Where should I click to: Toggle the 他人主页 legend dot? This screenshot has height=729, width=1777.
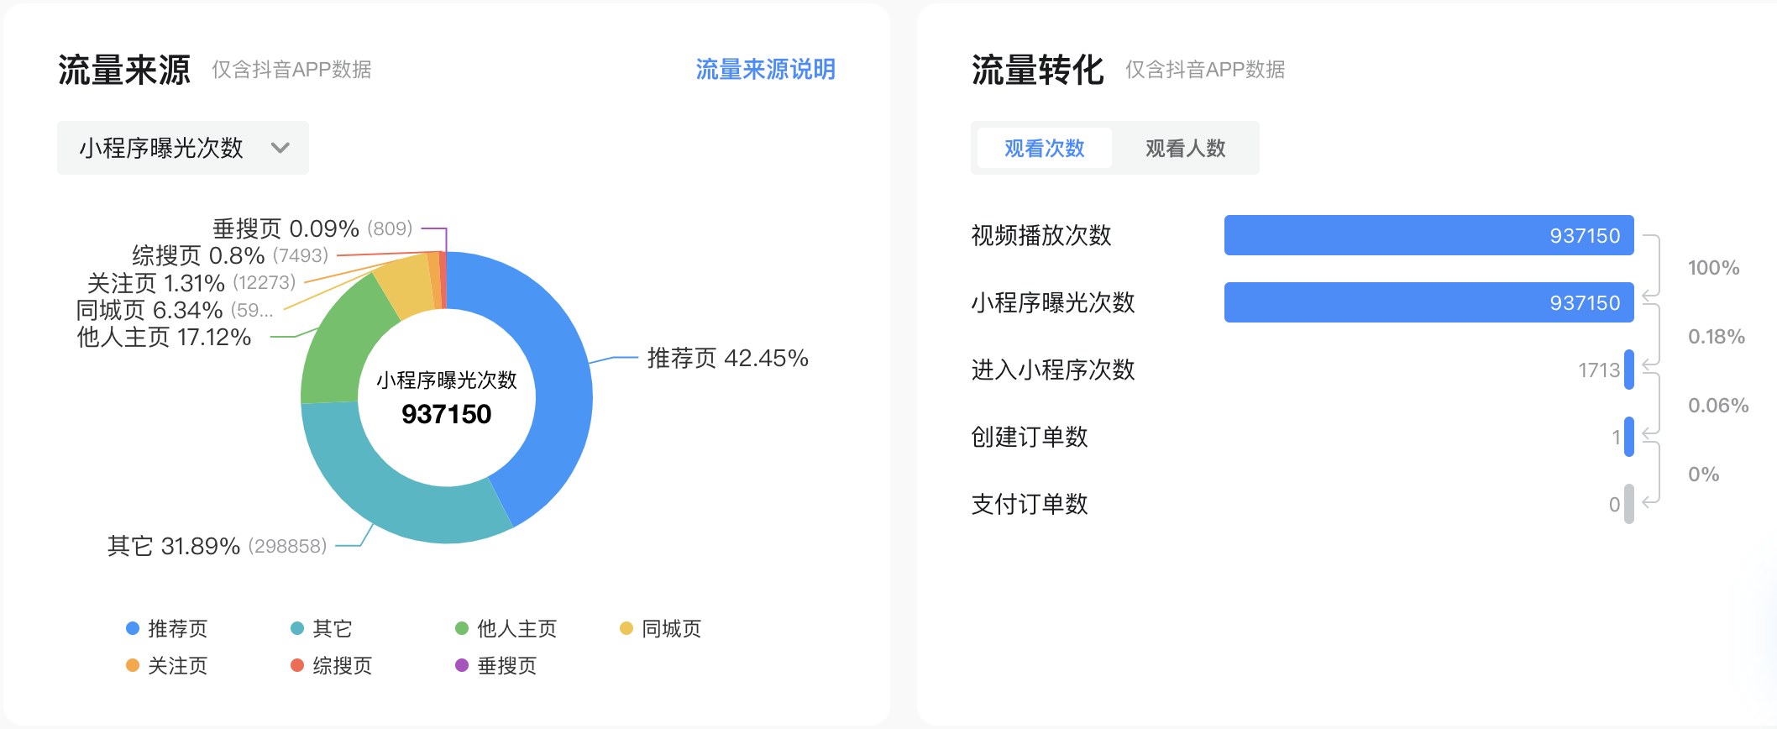462,628
